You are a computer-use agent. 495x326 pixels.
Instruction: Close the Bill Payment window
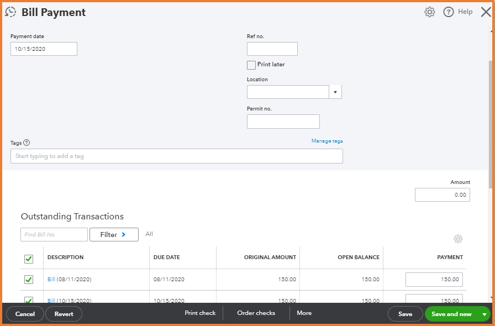pos(486,12)
